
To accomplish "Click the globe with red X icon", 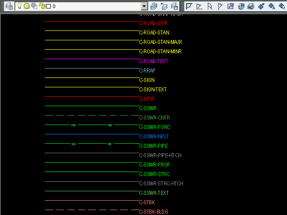I will tap(251, 6).
